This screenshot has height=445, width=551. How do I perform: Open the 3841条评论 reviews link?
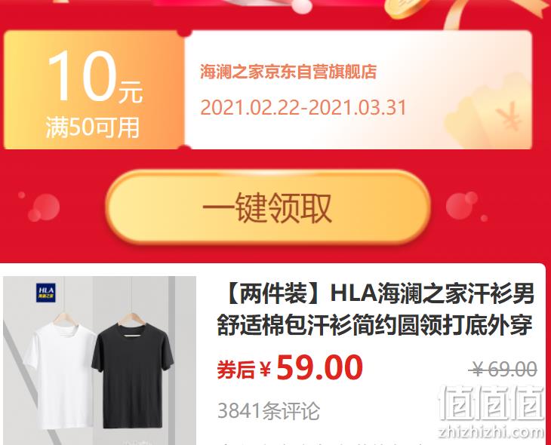[269, 410]
